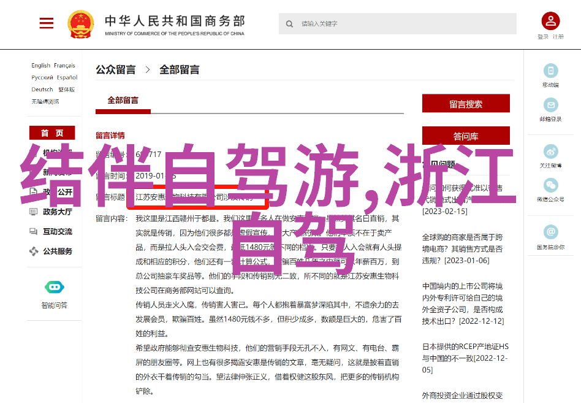Viewport: 581px width, 403px height.
Task: Open the 政务大厅 sidebar menu item
Action: pyautogui.click(x=57, y=212)
